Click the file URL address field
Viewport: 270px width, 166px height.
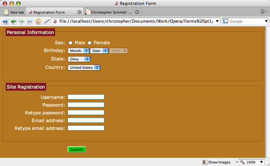136,21
